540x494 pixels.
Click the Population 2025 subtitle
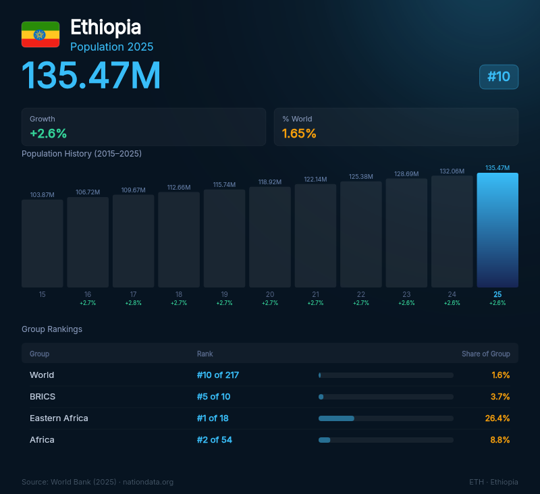coord(111,47)
